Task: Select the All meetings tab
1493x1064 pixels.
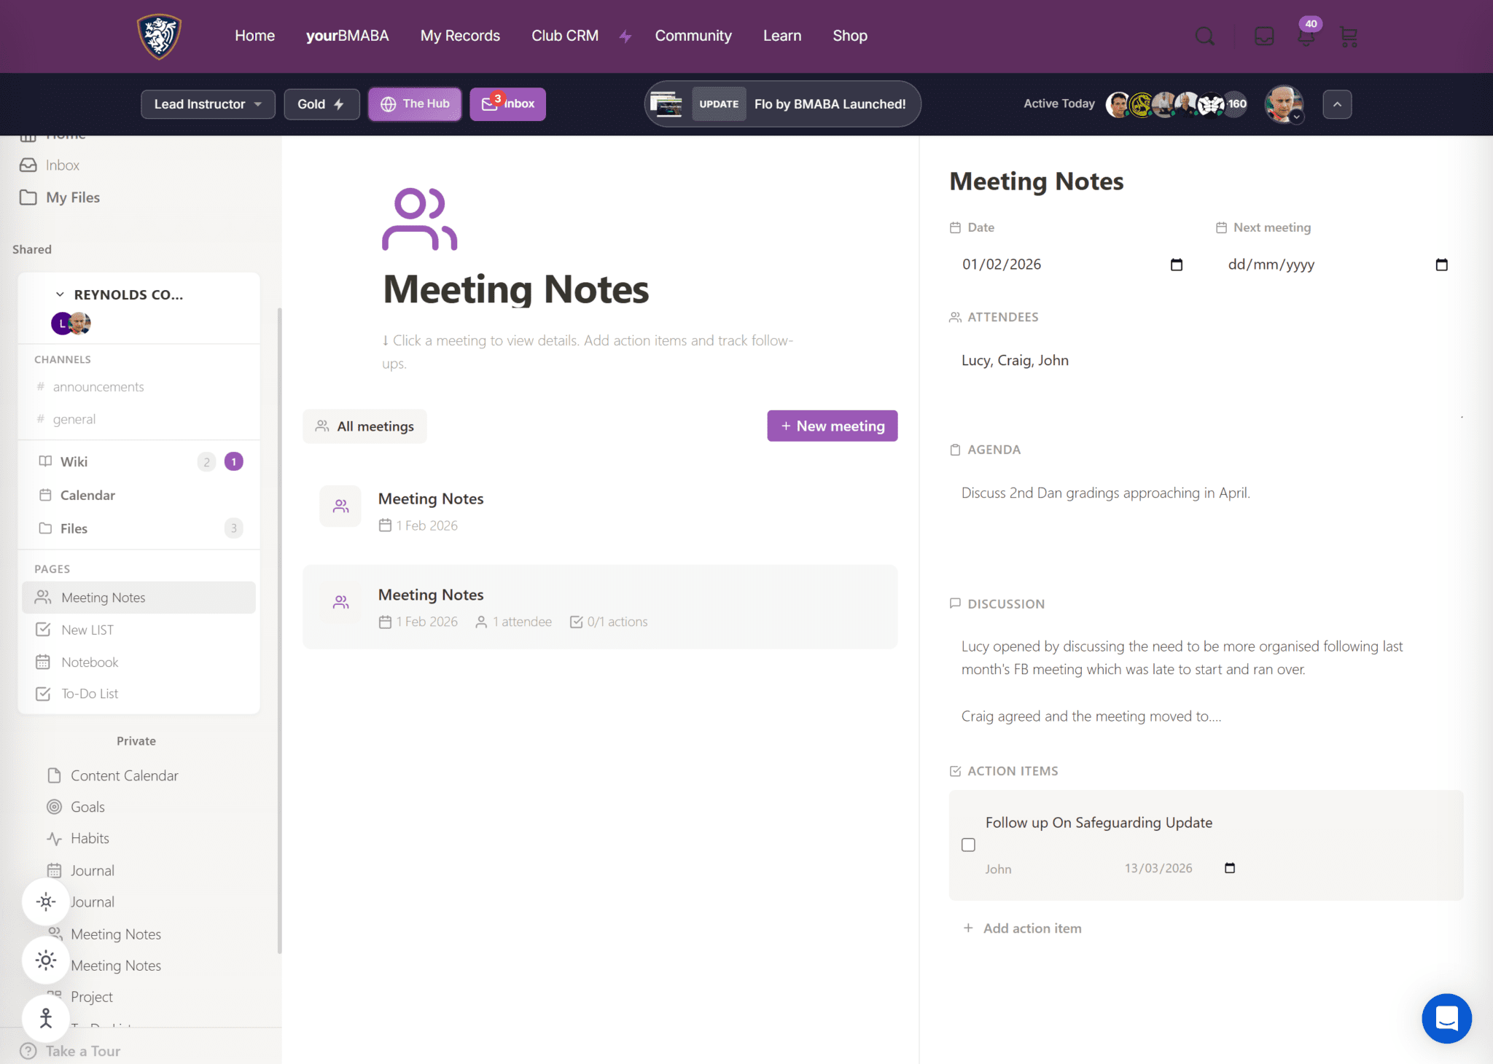Action: click(365, 426)
